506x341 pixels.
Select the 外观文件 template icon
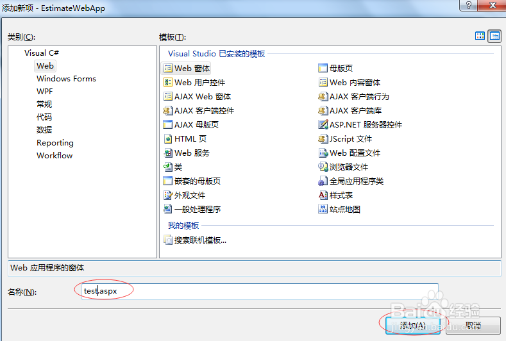[x=168, y=195]
